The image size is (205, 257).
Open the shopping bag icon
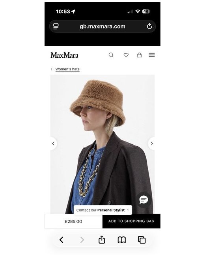point(139,55)
